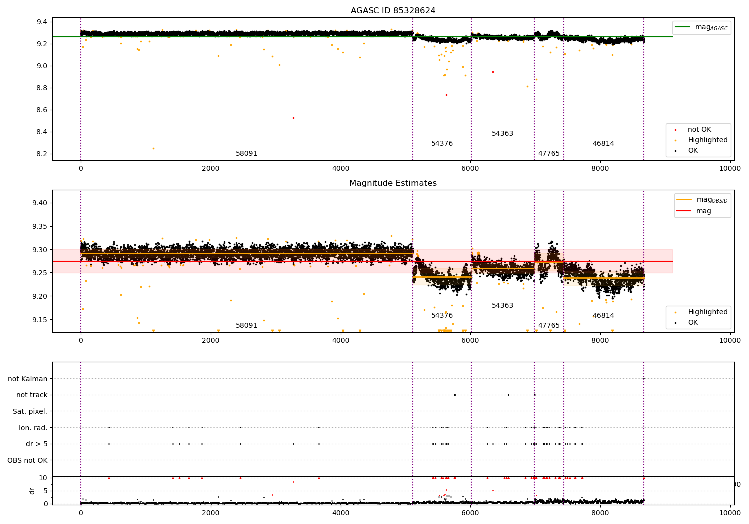Select the mag AGASC legend entry
Screen dimensions: 749x524
(x=701, y=27)
